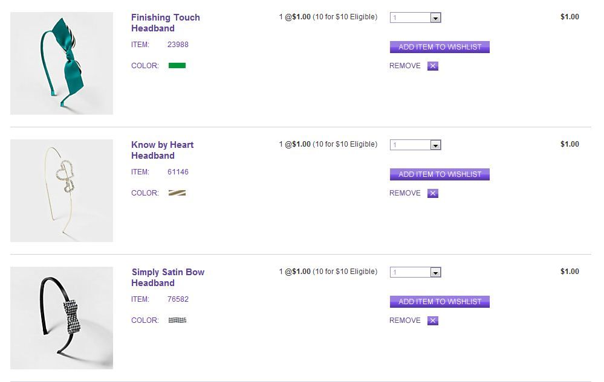The height and width of the screenshot is (382, 604).
Task: Click the houndstooth pattern color swatch
Action: pyautogui.click(x=177, y=320)
